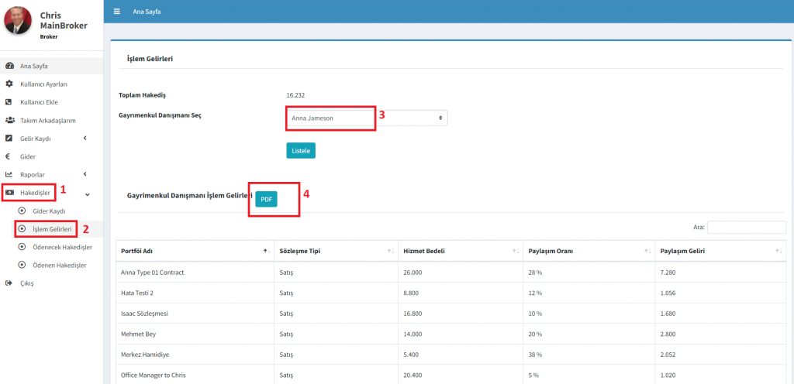Image resolution: width=794 pixels, height=384 pixels.
Task: Click the Gider euro icon
Action: pos(9,156)
